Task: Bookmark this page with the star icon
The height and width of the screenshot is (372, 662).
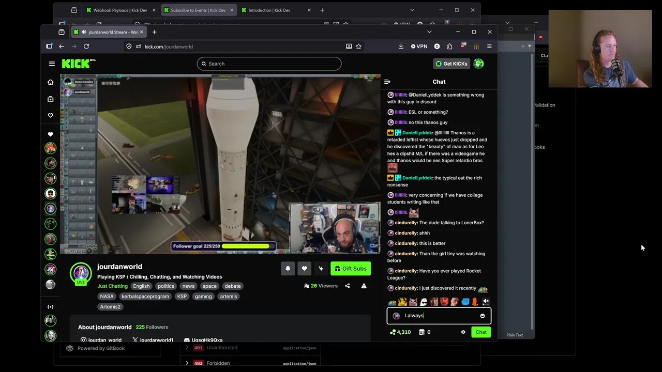Action: (358, 47)
